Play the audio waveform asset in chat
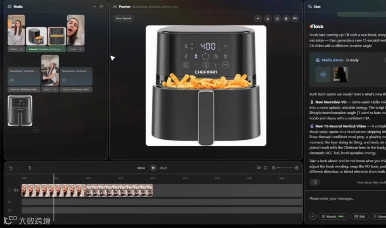The image size is (386, 228). click(323, 74)
